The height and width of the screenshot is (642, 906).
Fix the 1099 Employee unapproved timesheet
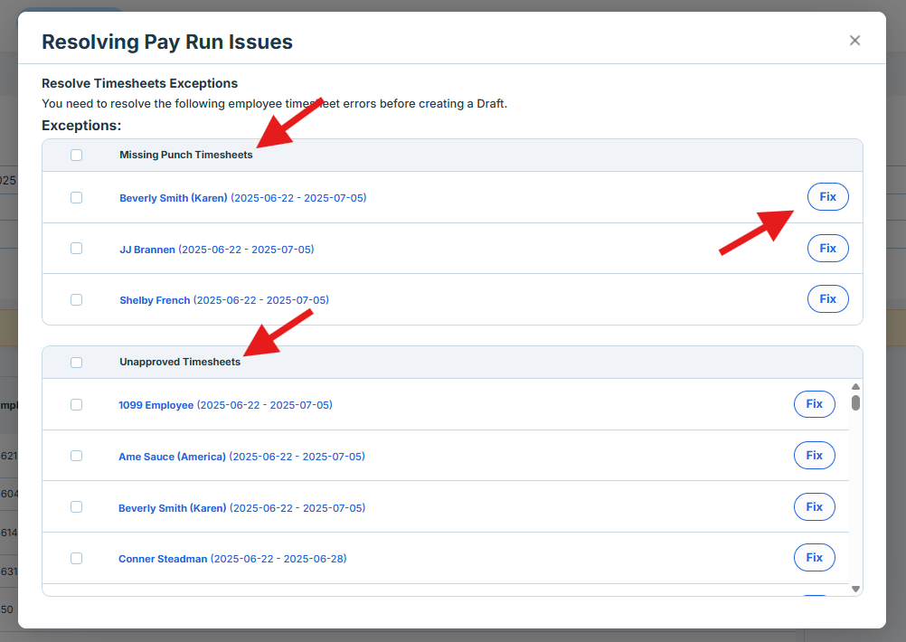point(814,404)
